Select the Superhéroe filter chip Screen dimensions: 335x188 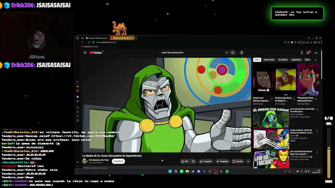[296, 60]
